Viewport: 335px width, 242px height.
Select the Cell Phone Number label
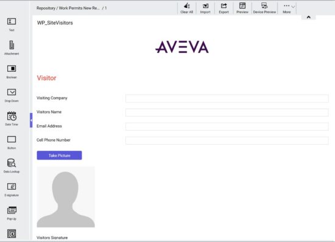tap(54, 140)
